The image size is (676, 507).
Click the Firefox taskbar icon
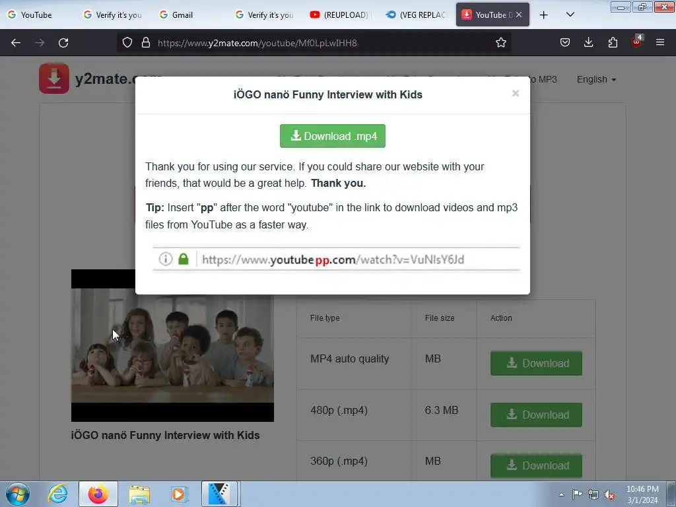98,494
